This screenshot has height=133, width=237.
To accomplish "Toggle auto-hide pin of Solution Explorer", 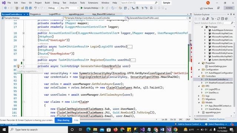I will [x=231, y=14].
